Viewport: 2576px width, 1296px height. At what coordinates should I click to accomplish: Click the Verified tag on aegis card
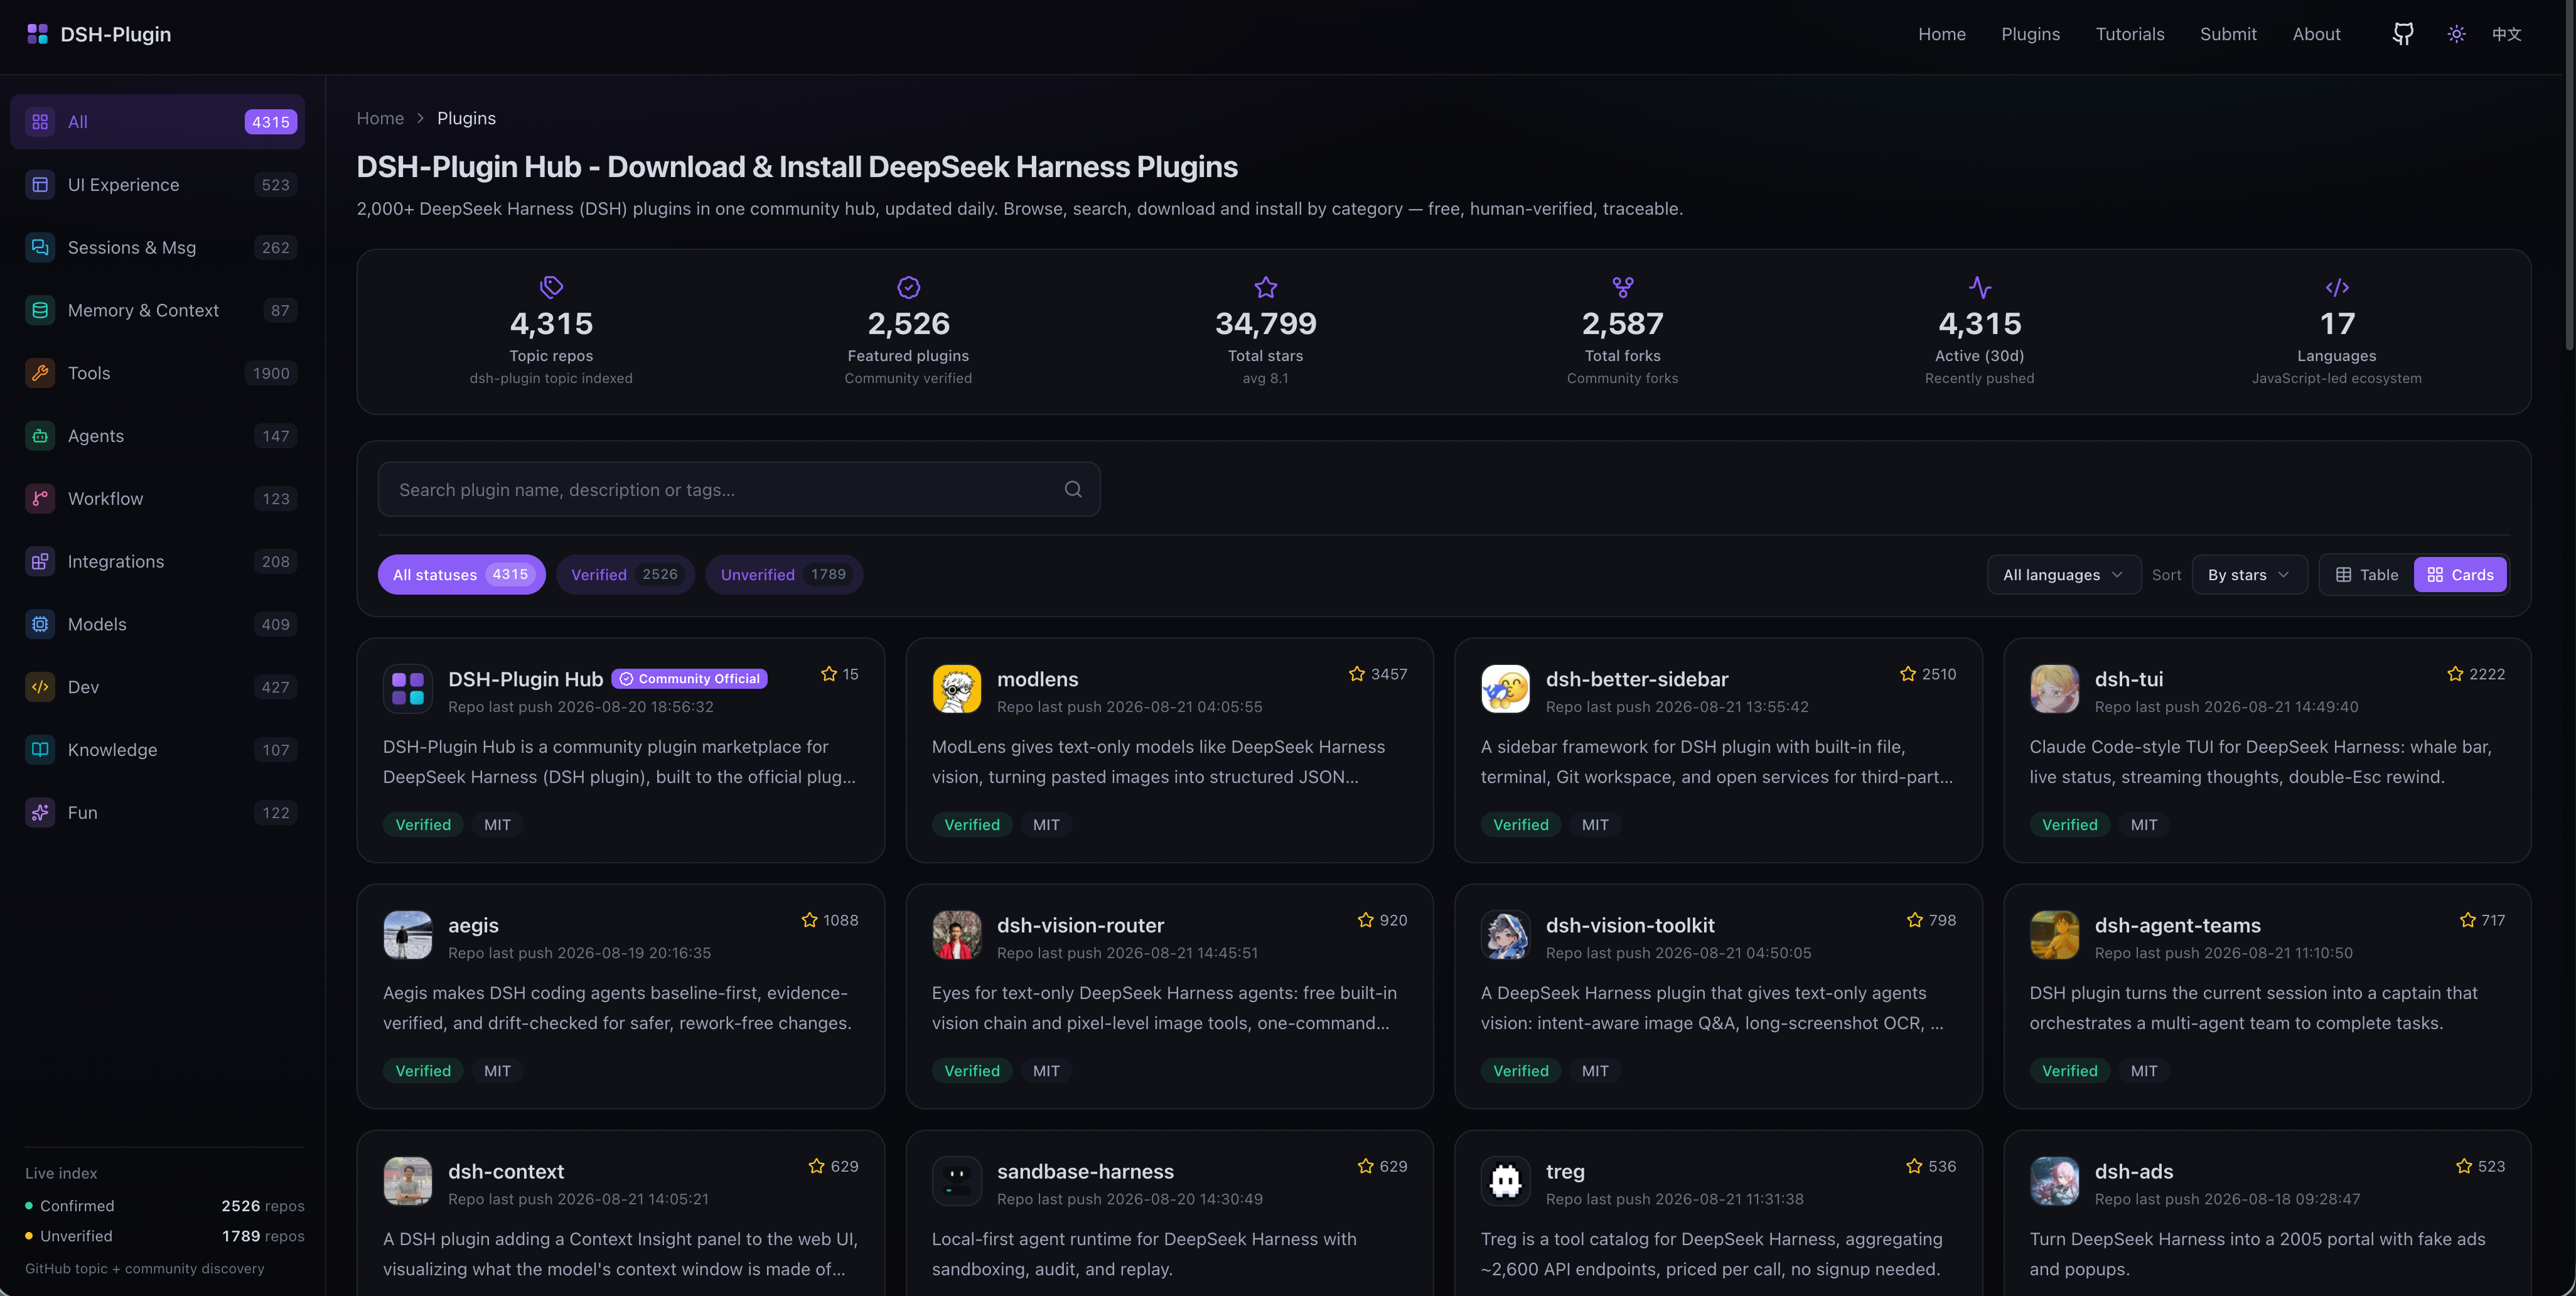[423, 1071]
